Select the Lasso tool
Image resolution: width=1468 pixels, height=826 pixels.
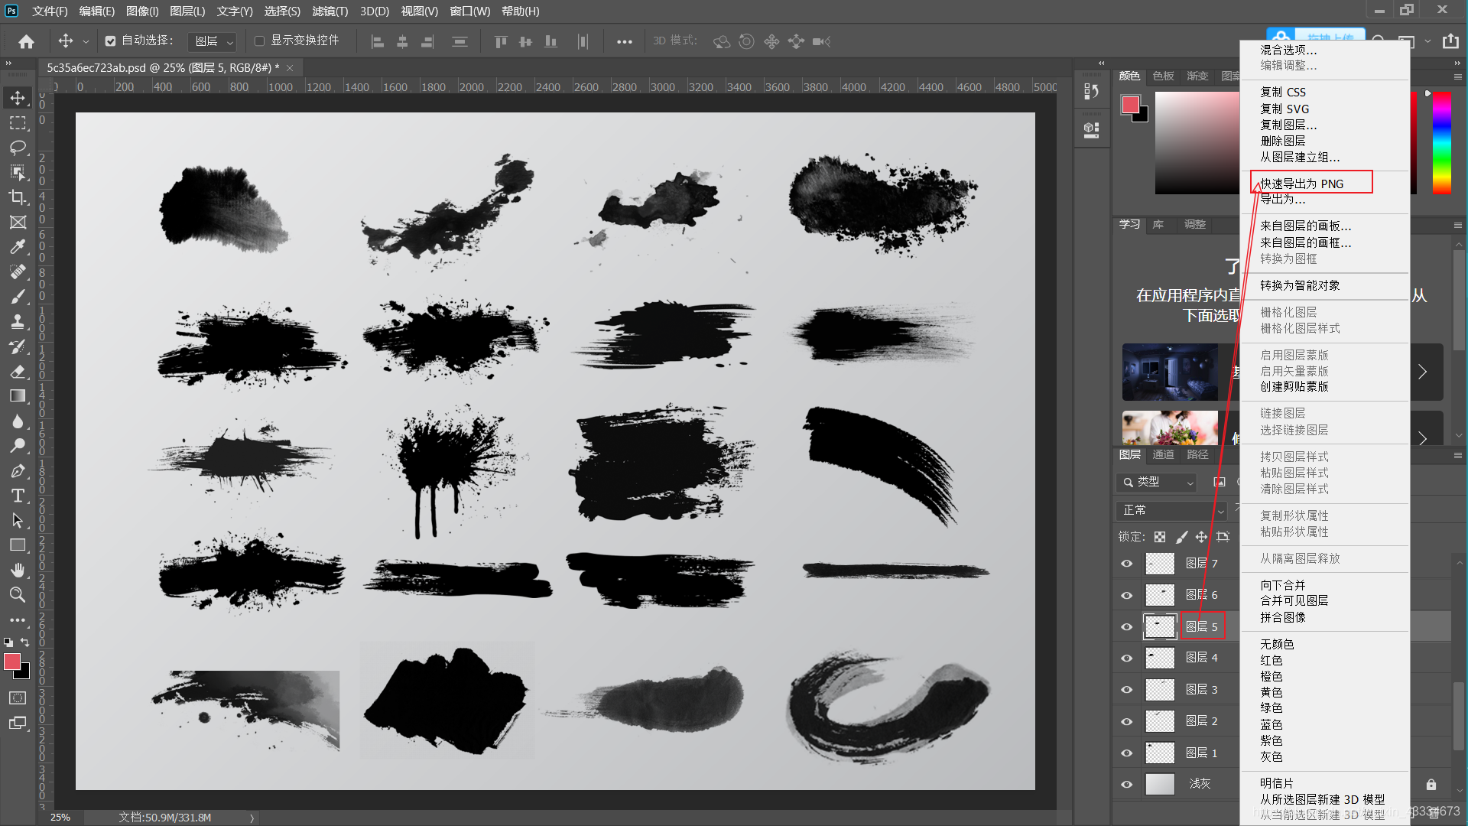pos(18,148)
